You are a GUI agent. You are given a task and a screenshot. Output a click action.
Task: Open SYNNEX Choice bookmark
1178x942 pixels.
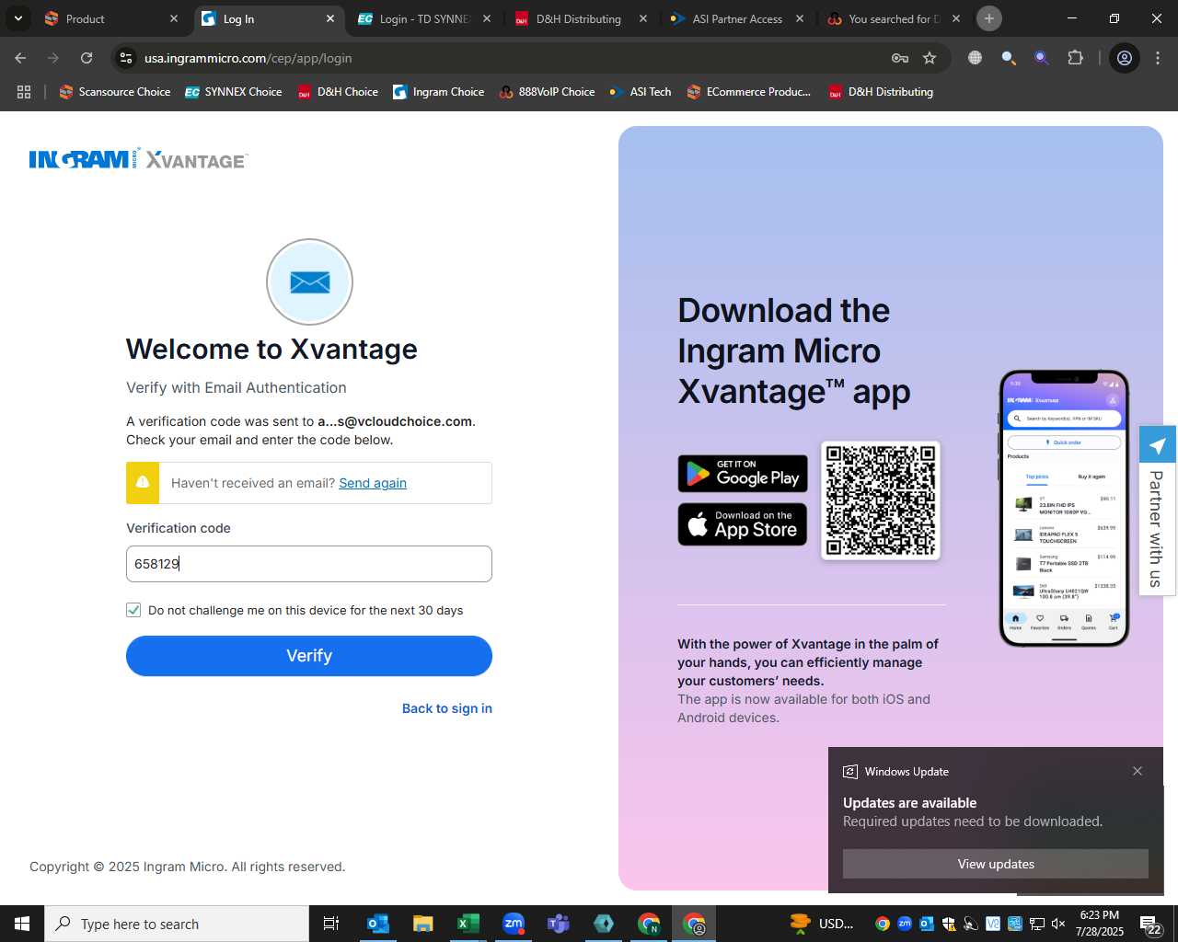tap(234, 92)
